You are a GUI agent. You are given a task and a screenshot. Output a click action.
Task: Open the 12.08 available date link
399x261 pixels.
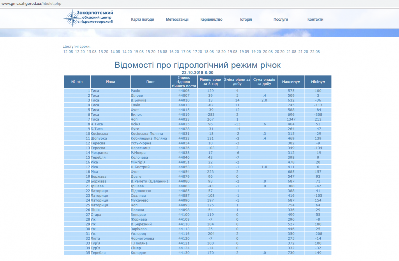point(68,52)
